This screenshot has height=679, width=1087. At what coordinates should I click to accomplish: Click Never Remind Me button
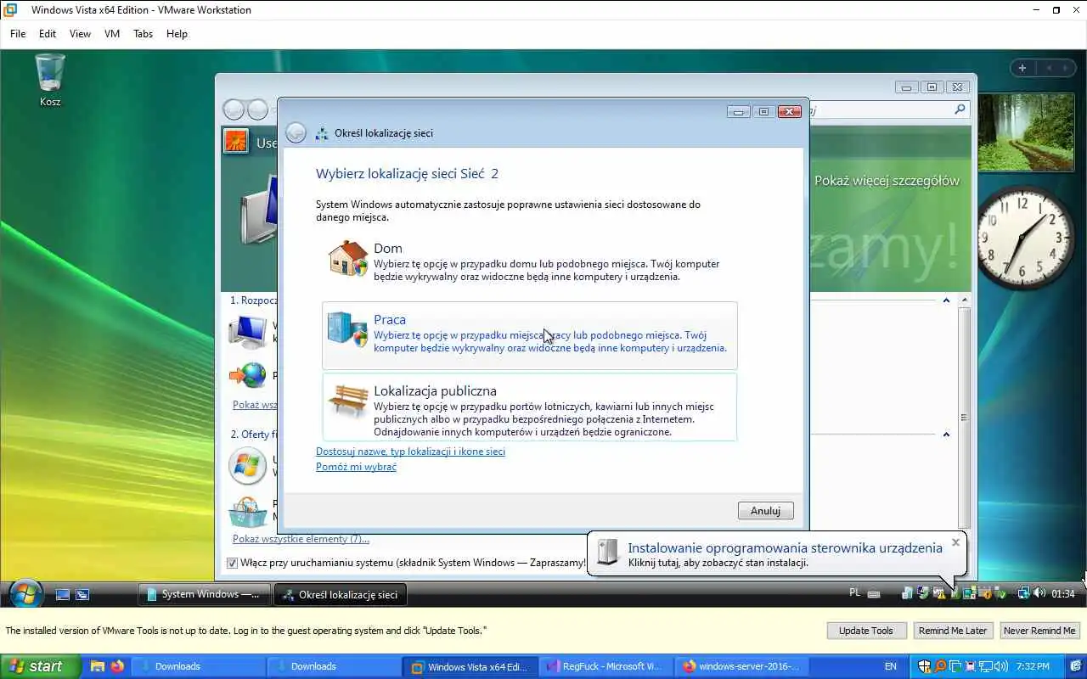point(1039,631)
